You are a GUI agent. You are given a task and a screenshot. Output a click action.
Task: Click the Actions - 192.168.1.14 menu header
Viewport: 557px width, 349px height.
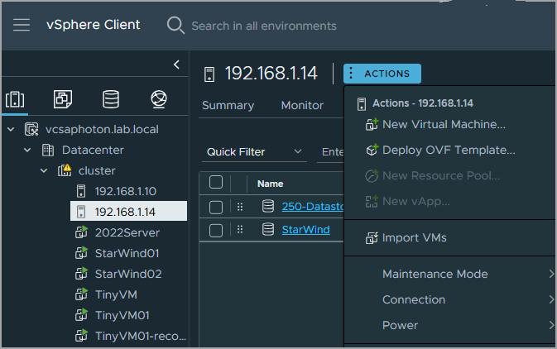(423, 103)
